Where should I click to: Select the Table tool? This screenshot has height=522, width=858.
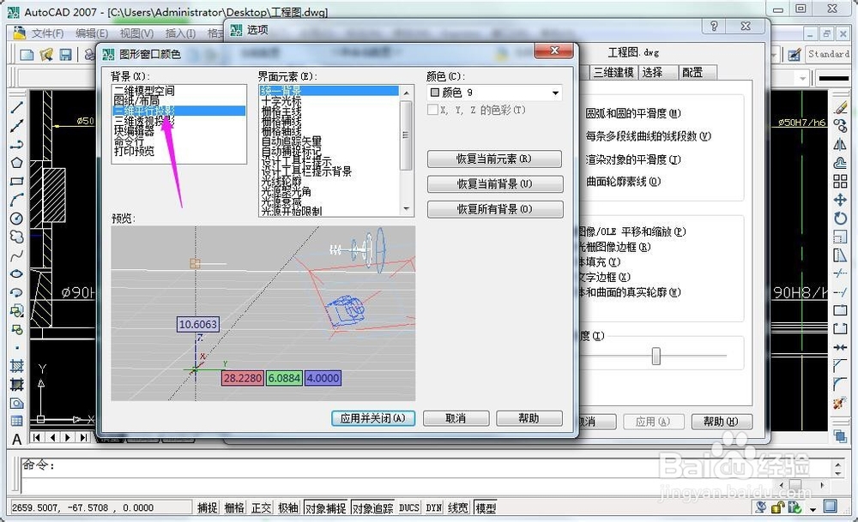[x=16, y=421]
